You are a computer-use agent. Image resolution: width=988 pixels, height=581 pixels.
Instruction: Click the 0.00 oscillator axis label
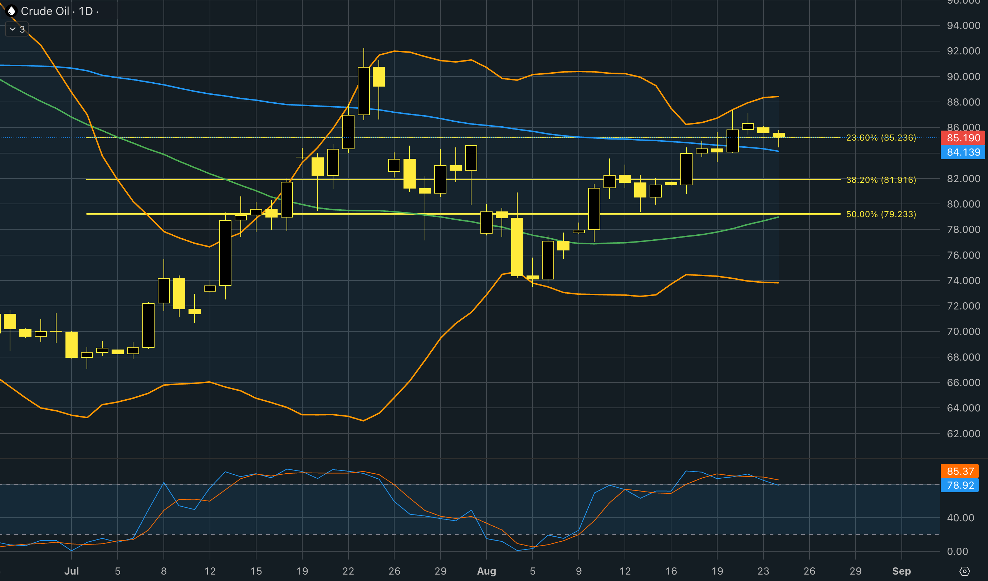(958, 552)
